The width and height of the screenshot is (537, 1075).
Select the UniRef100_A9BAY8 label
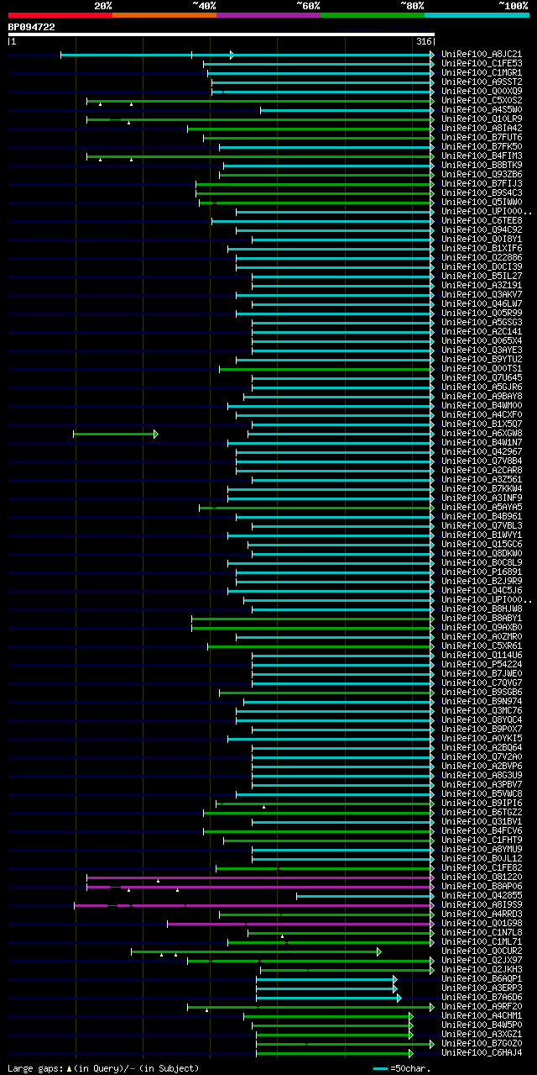482,397
